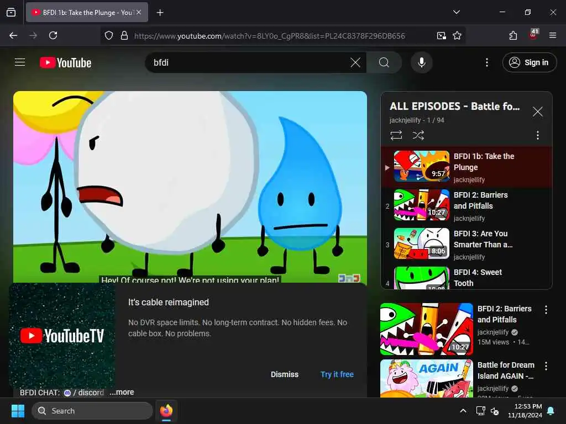Open the YouTube guide hamburger menu
Viewport: 566px width, 424px height.
20,62
